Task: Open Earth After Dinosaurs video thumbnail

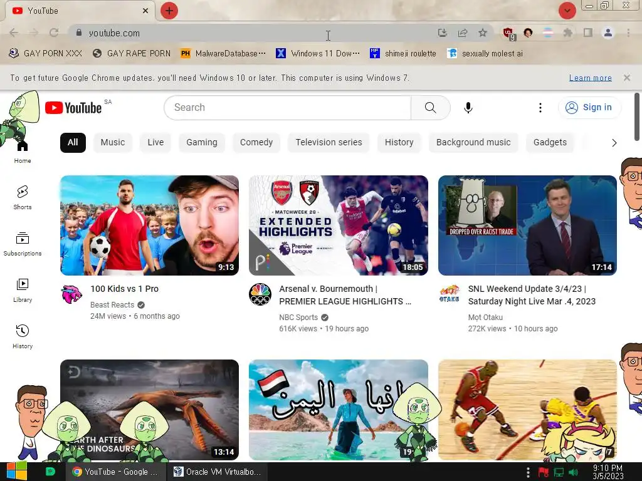Action: click(149, 410)
